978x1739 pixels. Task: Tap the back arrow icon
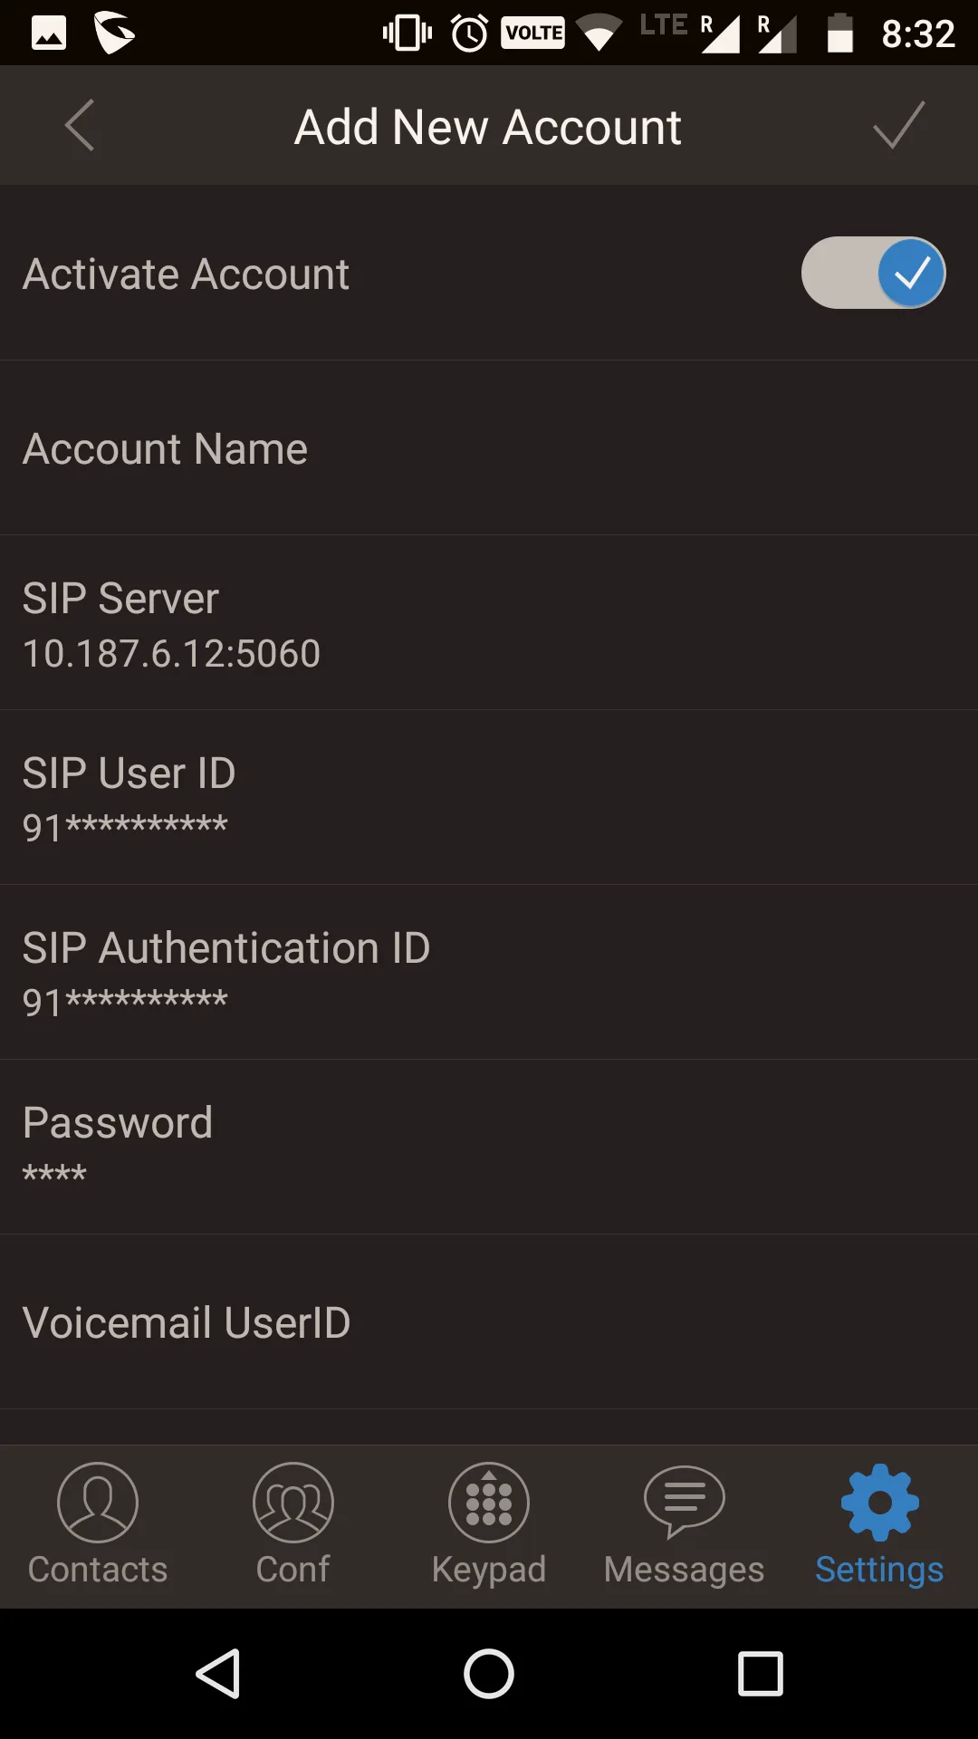(80, 126)
